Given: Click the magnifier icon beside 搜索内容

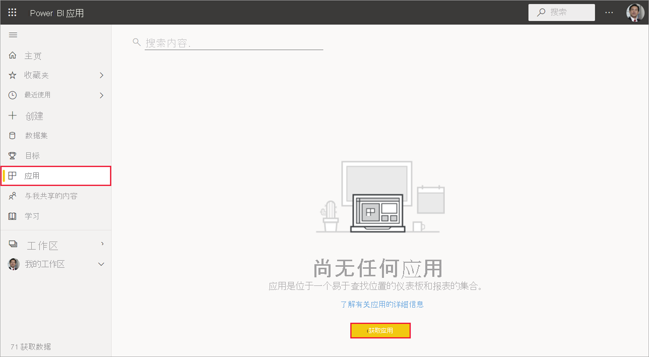Looking at the screenshot, I should click(x=137, y=42).
